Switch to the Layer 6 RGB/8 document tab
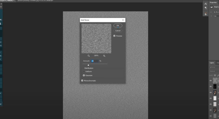219x119 pixels. tap(7, 1)
